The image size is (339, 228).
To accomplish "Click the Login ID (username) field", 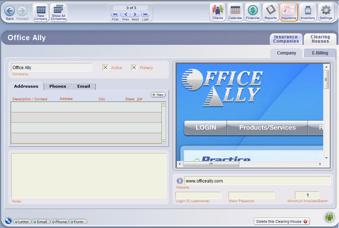I will tap(198, 195).
